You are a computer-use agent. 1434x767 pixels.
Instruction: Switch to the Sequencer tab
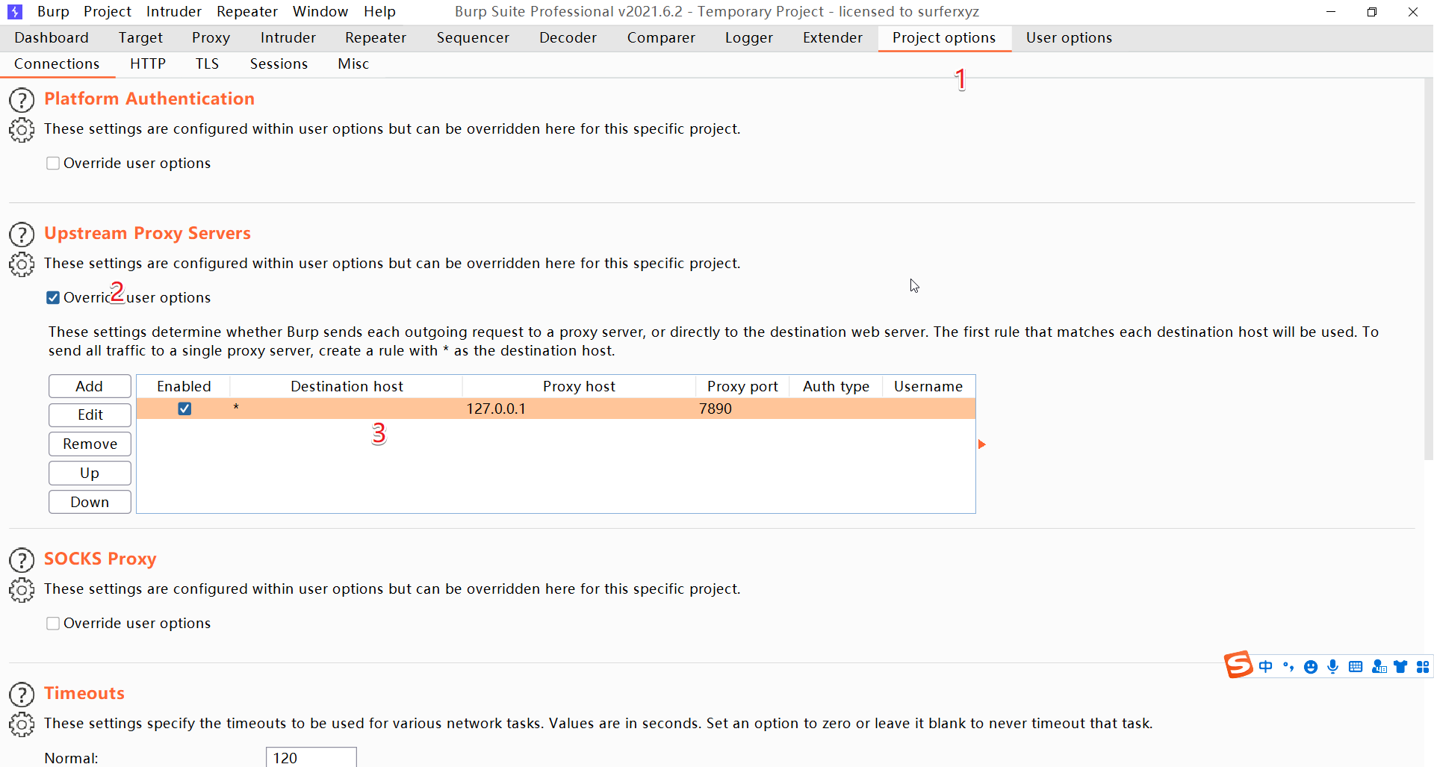pos(473,38)
